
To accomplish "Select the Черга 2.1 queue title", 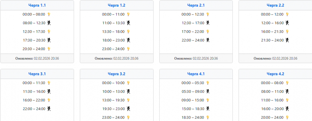I will point(196,5).
